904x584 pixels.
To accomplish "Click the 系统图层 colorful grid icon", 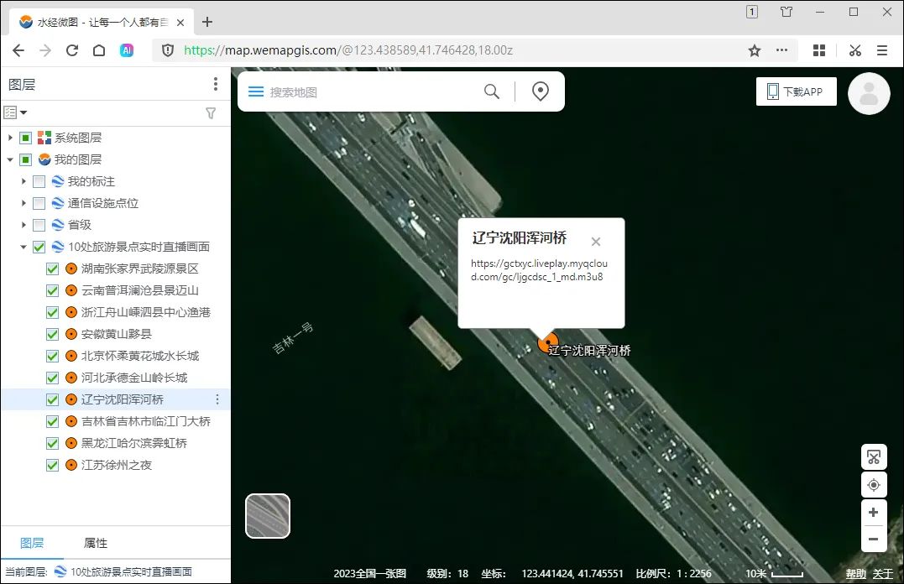I will coord(44,138).
